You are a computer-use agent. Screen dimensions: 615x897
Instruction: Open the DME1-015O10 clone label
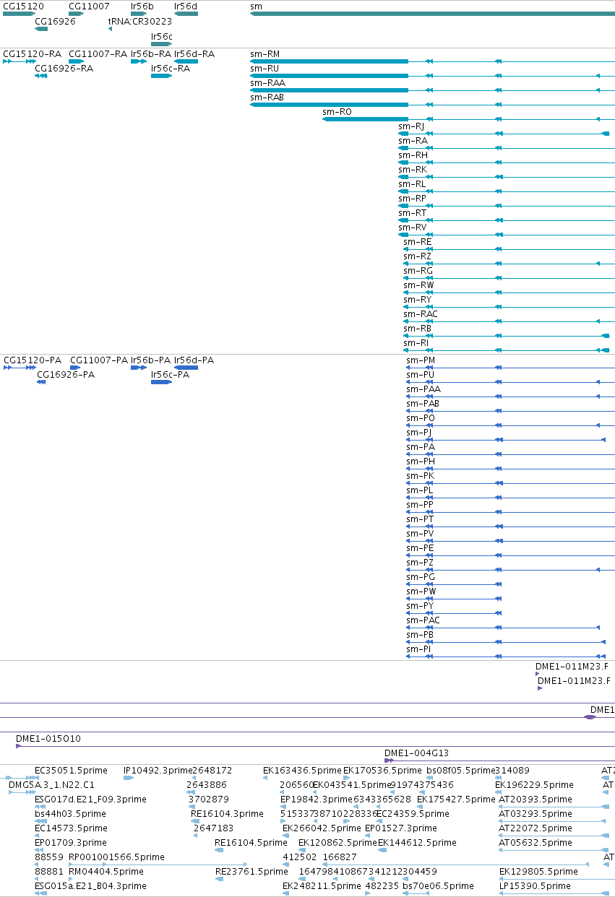48,739
